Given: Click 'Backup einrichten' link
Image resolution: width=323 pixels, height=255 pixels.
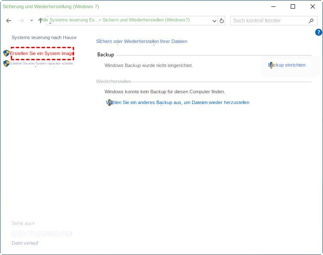Looking at the screenshot, I should point(286,65).
